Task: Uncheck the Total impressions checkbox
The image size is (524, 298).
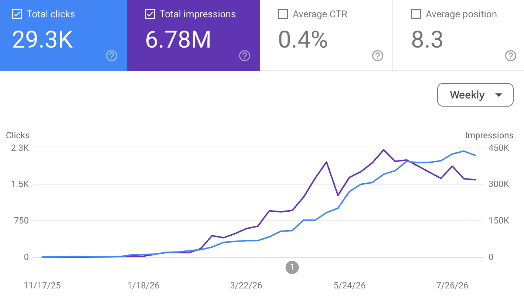Action: pyautogui.click(x=150, y=14)
